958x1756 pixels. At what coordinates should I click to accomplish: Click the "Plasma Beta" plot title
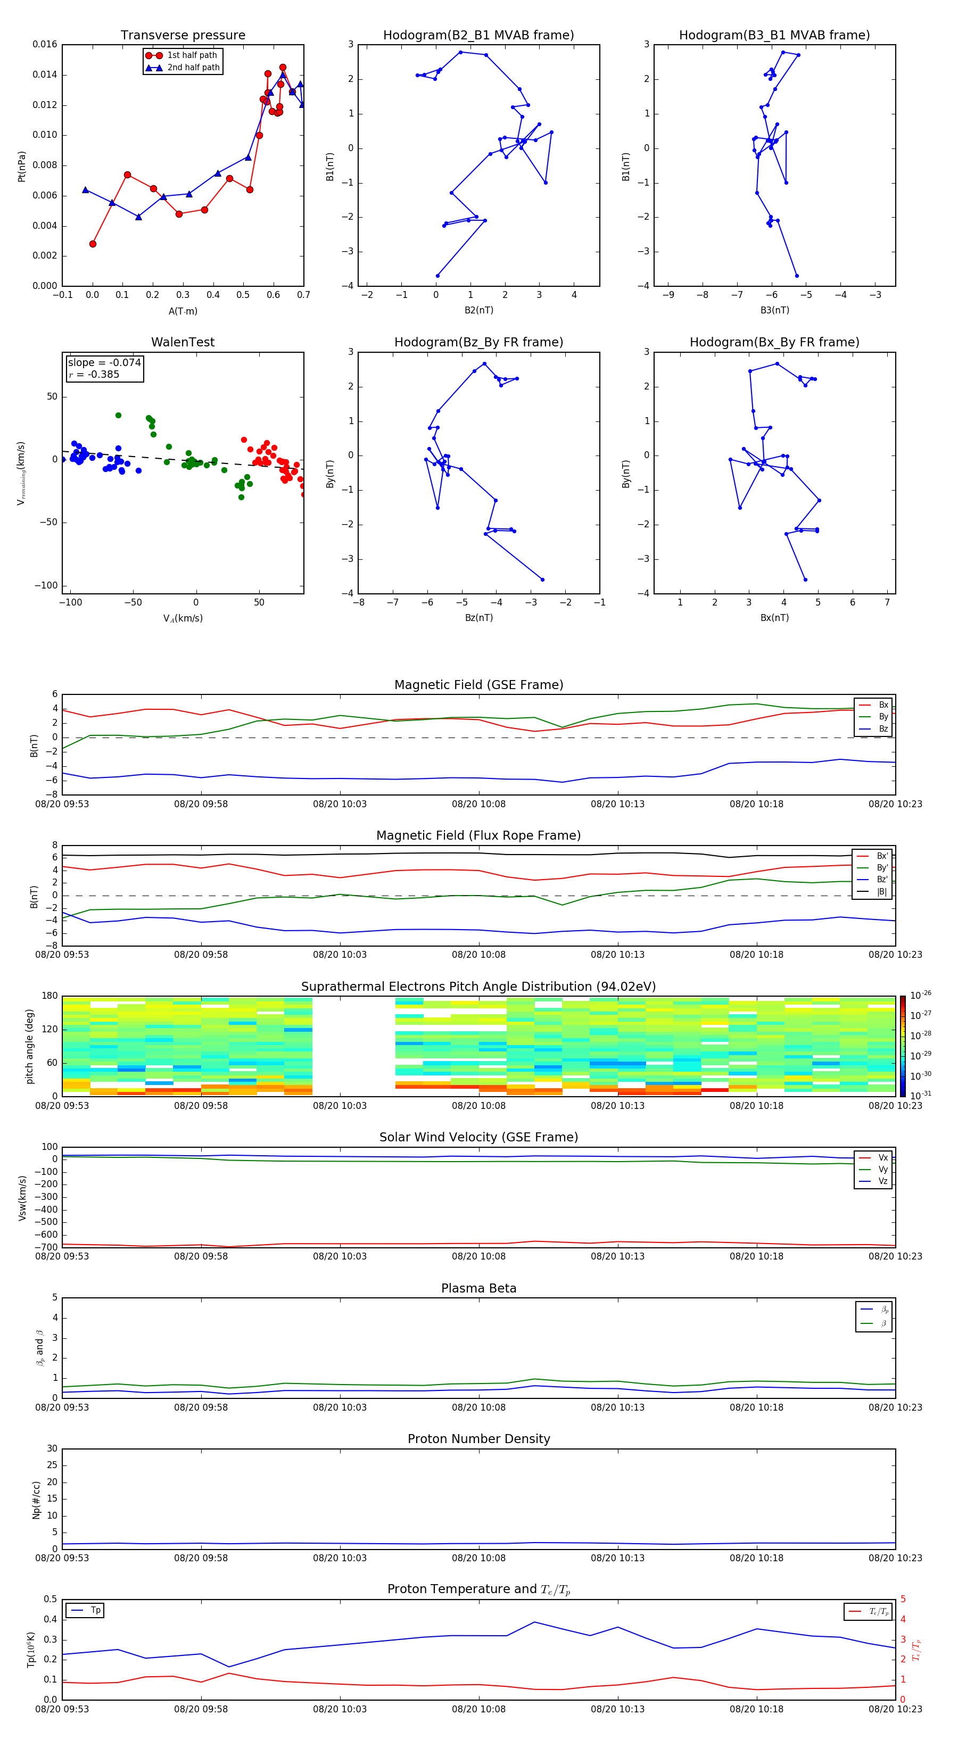478,1289
